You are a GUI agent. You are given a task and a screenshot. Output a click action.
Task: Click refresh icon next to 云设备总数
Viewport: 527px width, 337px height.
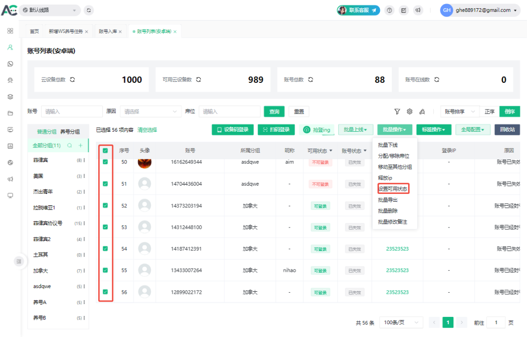pos(73,80)
